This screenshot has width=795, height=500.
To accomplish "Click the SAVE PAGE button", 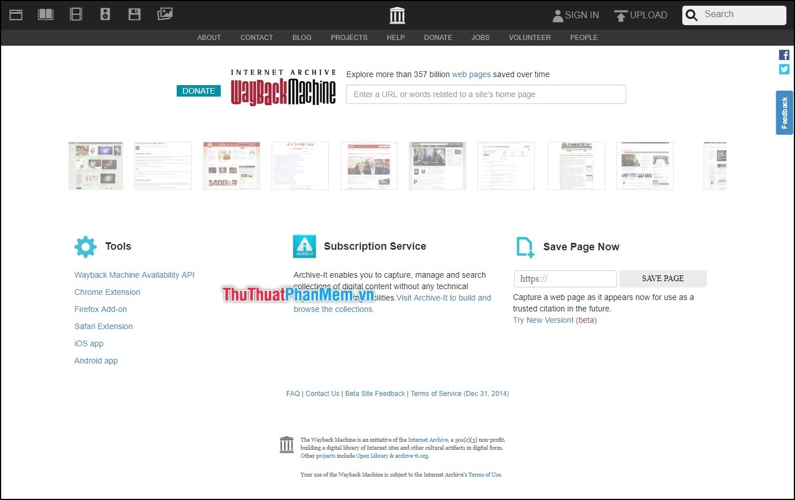I will (x=662, y=278).
